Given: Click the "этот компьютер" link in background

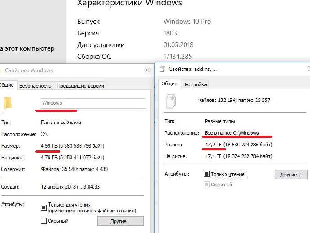Looking at the screenshot, I should (28, 48).
